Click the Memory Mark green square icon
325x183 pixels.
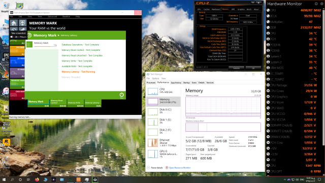pos(29,44)
